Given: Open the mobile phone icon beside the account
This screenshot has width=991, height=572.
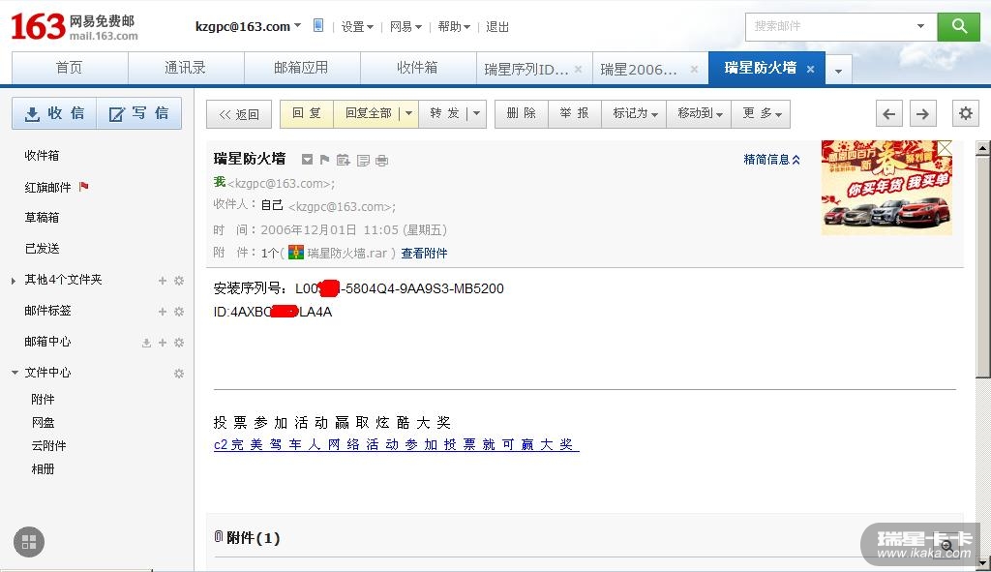Looking at the screenshot, I should (x=318, y=25).
